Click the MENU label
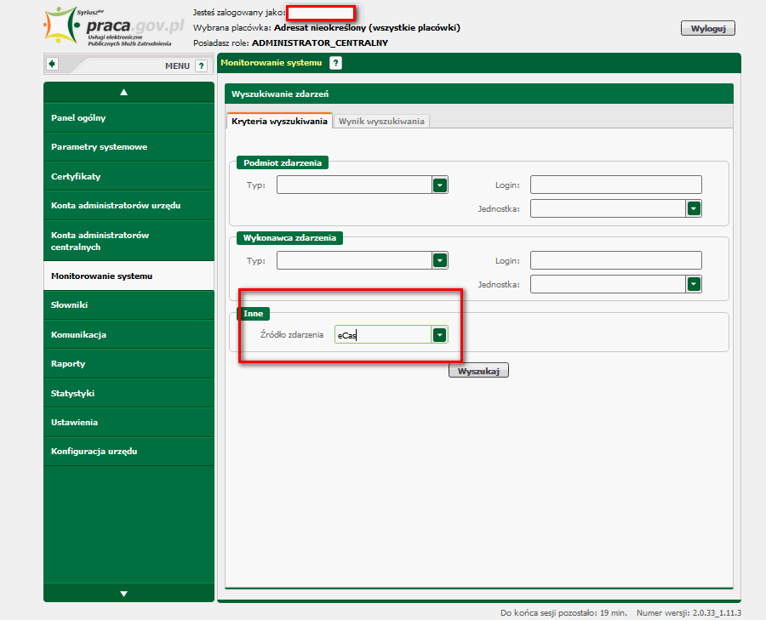 tap(177, 65)
